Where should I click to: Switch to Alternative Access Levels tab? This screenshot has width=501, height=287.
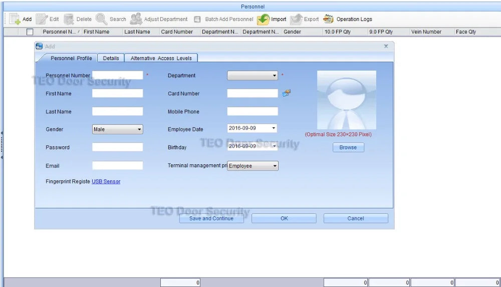pyautogui.click(x=161, y=58)
